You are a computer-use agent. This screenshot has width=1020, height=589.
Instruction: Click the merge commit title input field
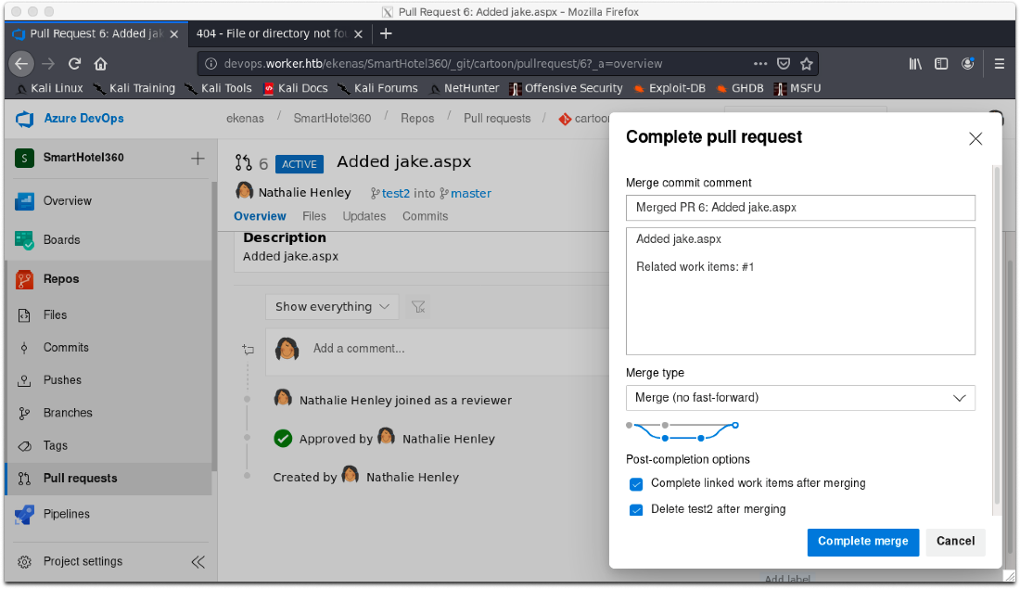click(x=800, y=208)
